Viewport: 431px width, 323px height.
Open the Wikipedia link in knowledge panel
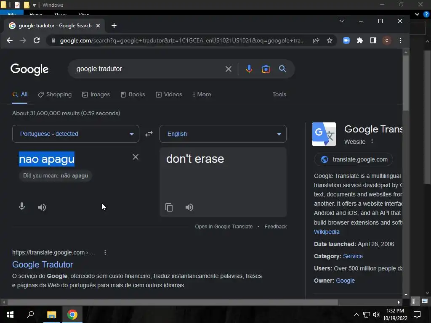(x=327, y=232)
